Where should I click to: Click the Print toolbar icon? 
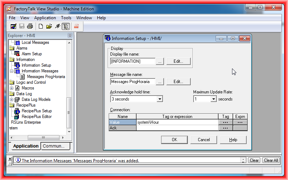coord(30,26)
